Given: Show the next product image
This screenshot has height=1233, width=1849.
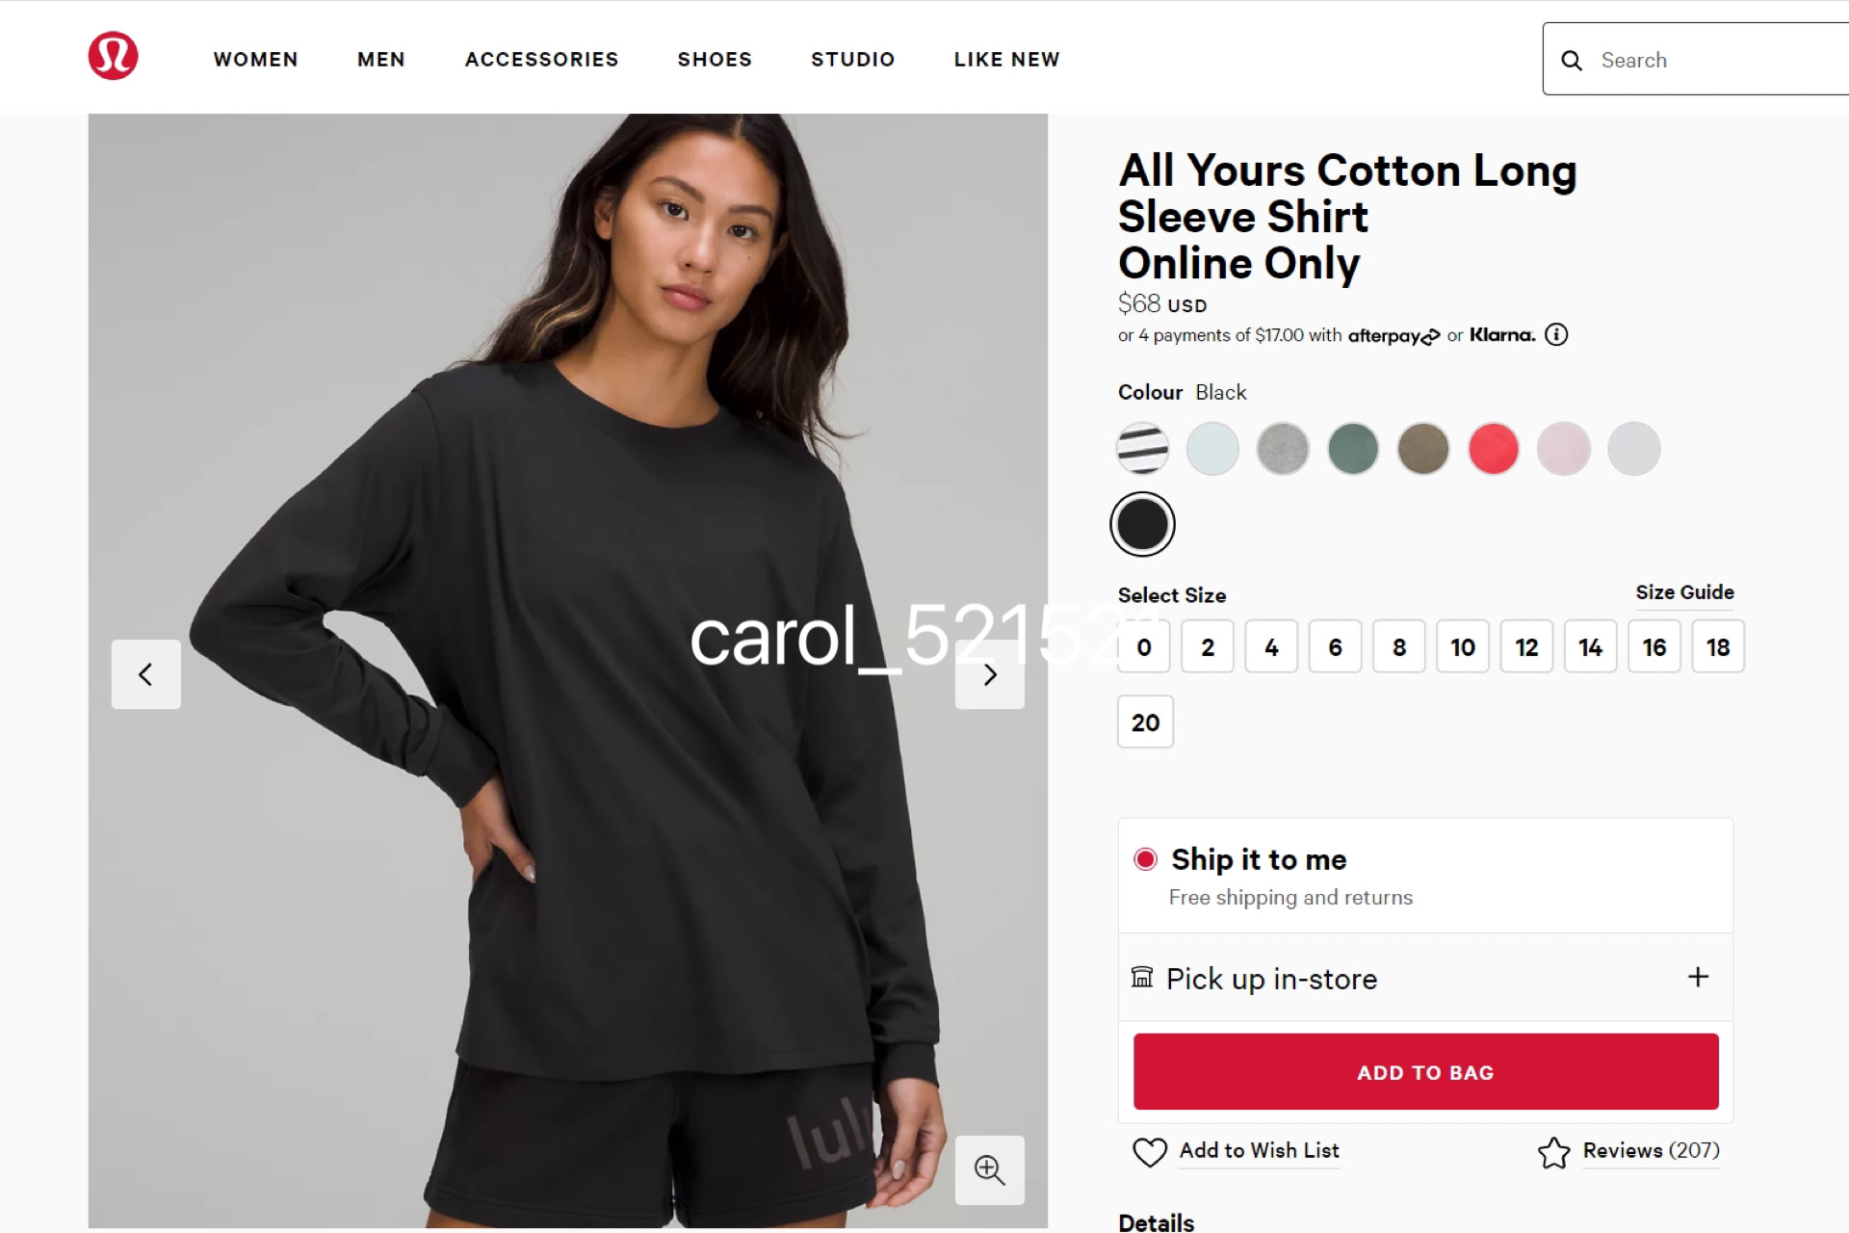Looking at the screenshot, I should [x=990, y=674].
